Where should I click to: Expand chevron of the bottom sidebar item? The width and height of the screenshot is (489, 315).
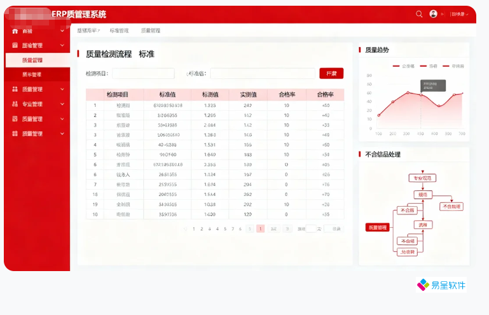[62, 134]
